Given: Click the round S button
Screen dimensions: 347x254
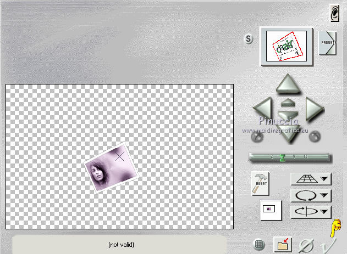Looking at the screenshot, I should pos(249,39).
